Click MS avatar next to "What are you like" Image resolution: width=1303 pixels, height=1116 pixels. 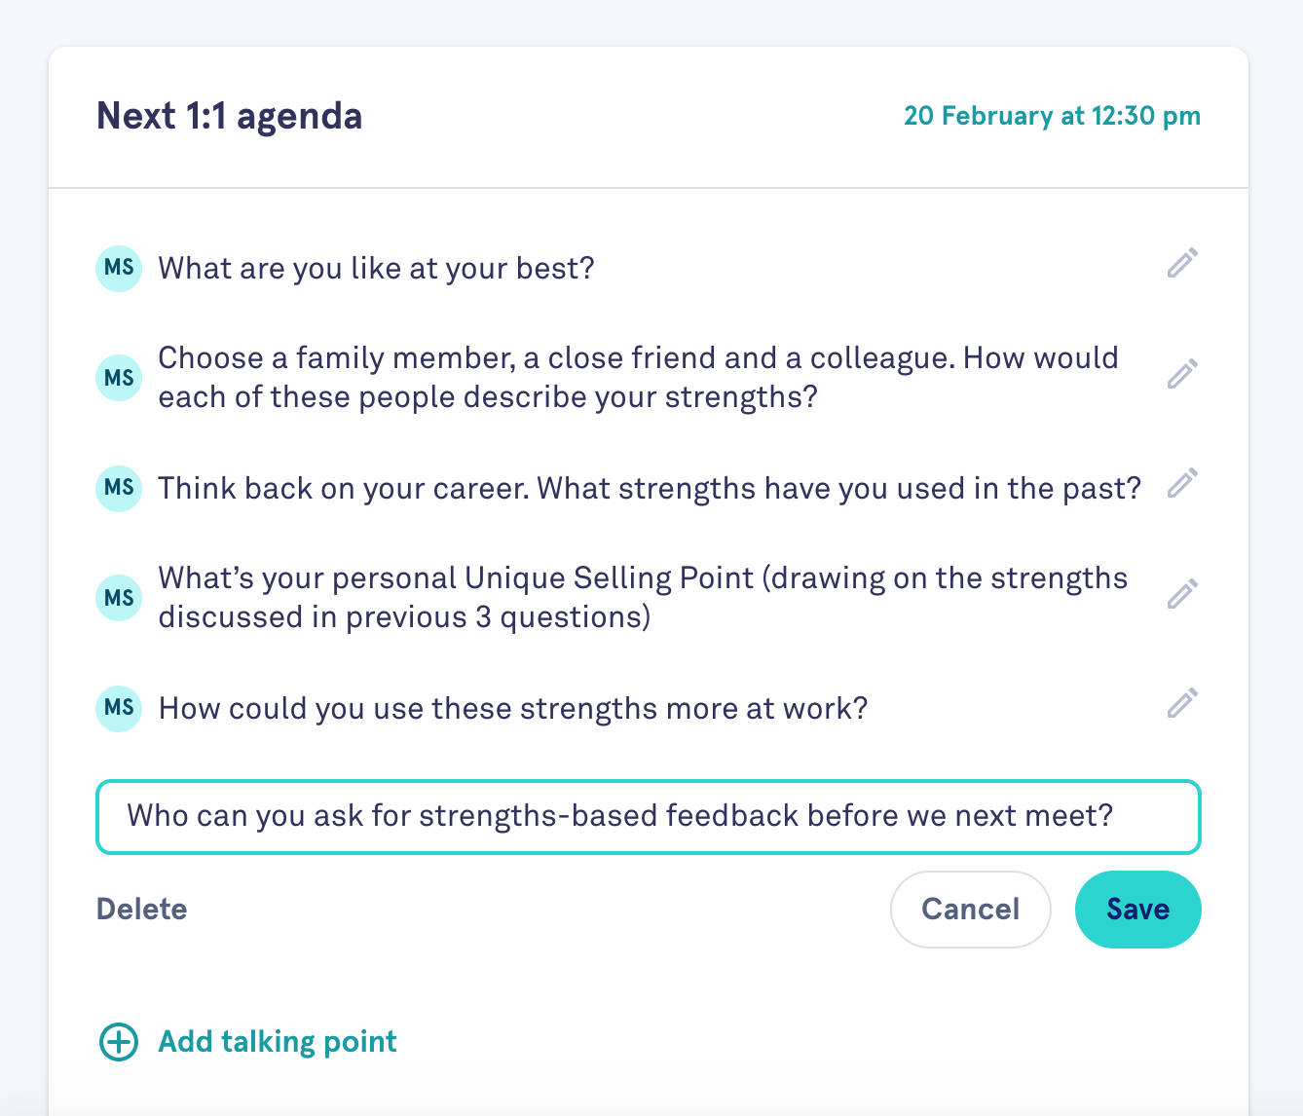pyautogui.click(x=119, y=268)
